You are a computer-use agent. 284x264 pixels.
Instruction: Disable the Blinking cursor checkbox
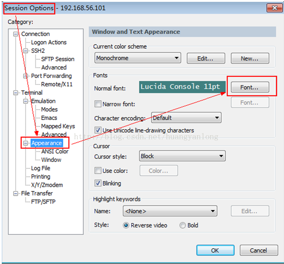(x=98, y=183)
